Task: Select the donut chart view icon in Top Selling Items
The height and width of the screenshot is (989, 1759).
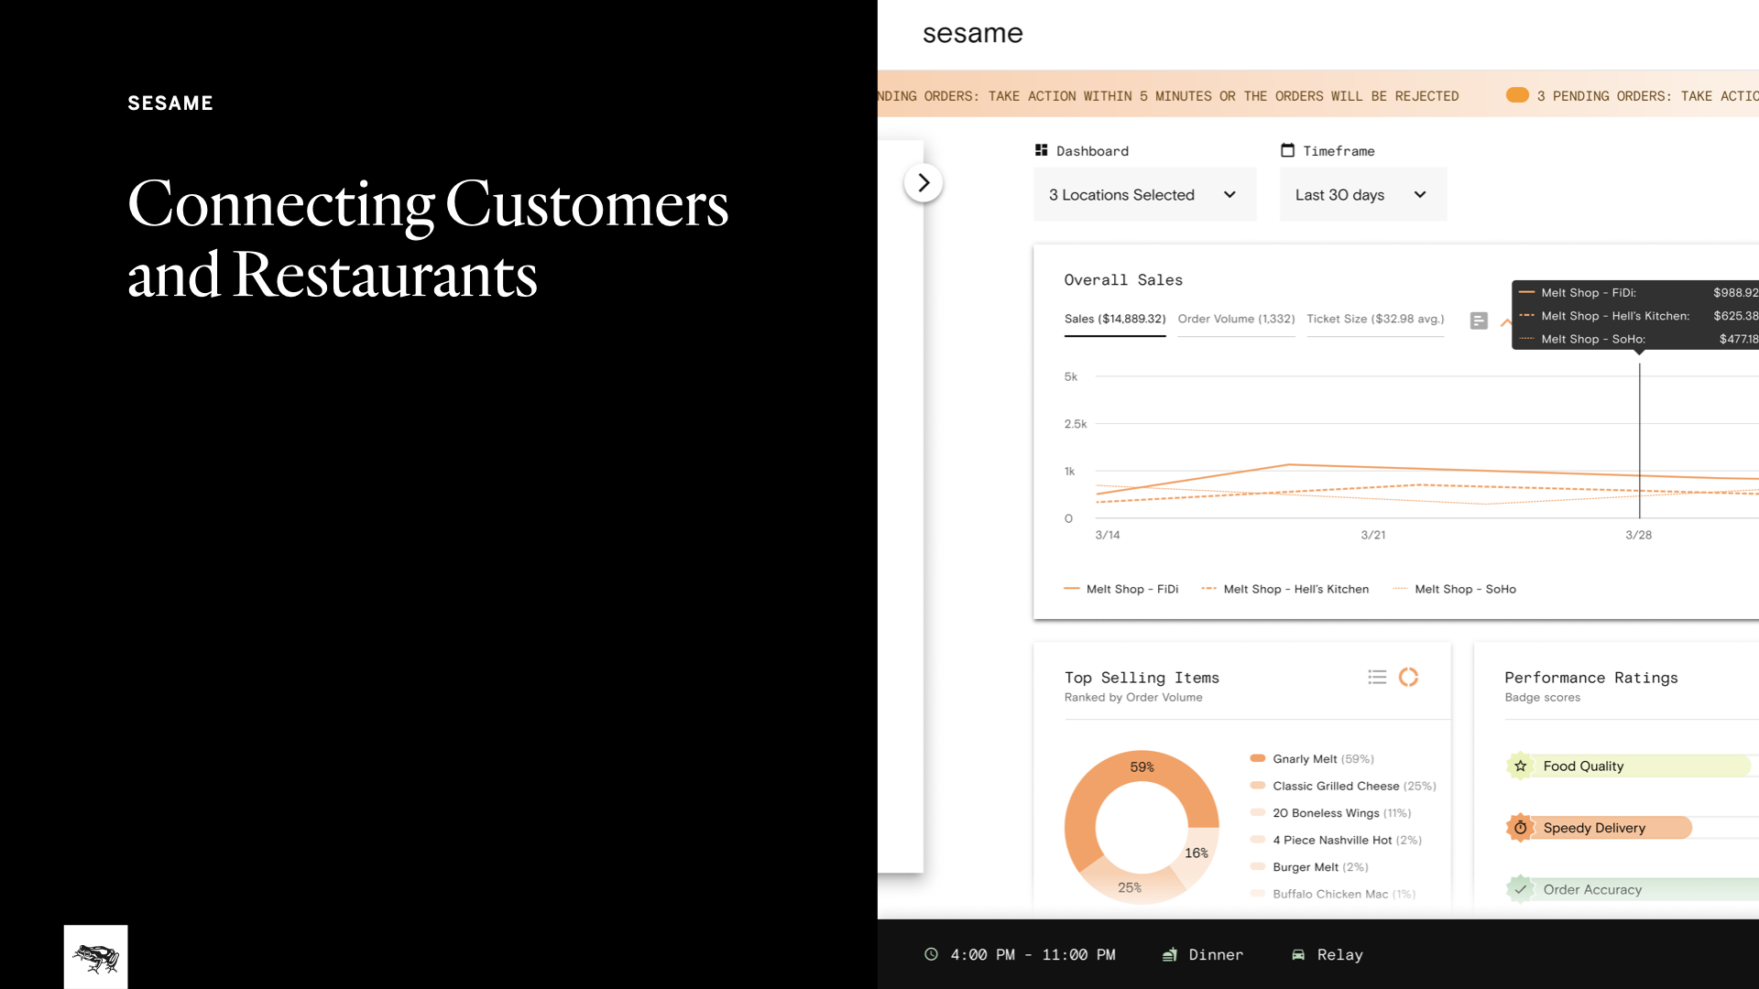Action: point(1408,677)
